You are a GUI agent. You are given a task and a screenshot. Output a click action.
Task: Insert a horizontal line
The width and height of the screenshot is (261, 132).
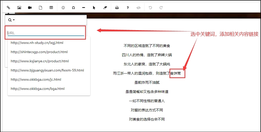(84, 8)
